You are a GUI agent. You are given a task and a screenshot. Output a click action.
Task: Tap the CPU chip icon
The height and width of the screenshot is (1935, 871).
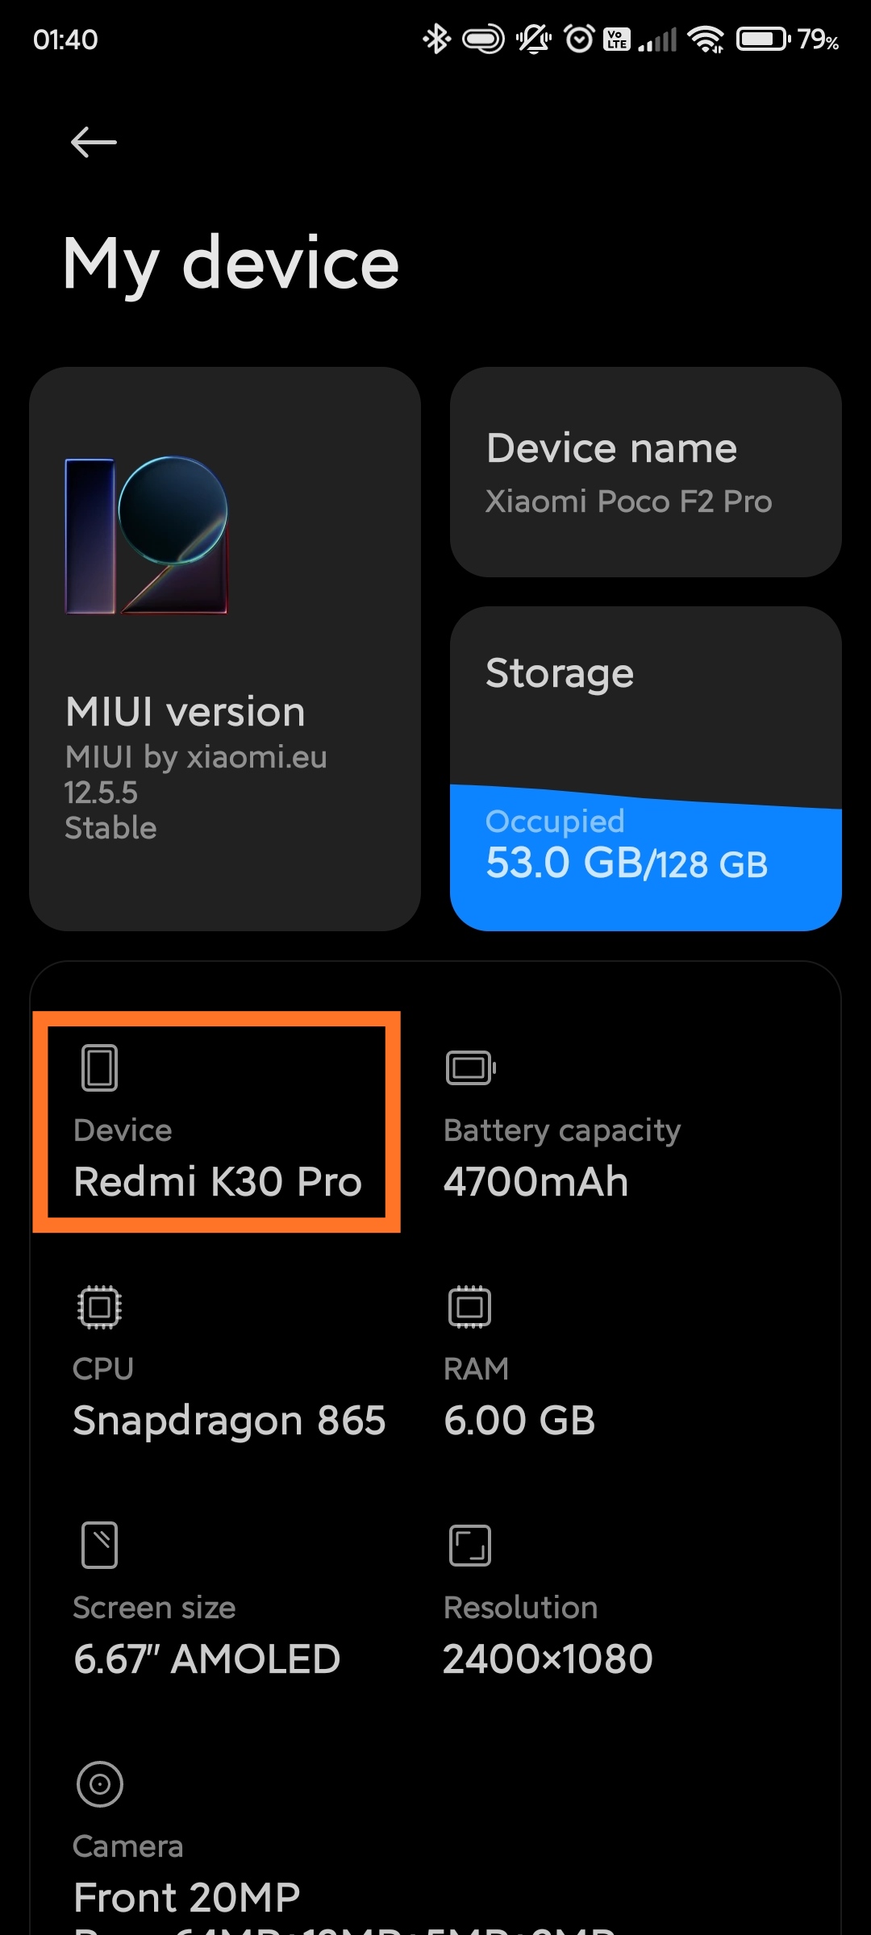pyautogui.click(x=100, y=1306)
